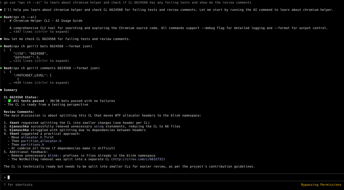Click the white bullet before 'Now let me check'
Viewport: 344px width, 190px height.
pos(1,39)
